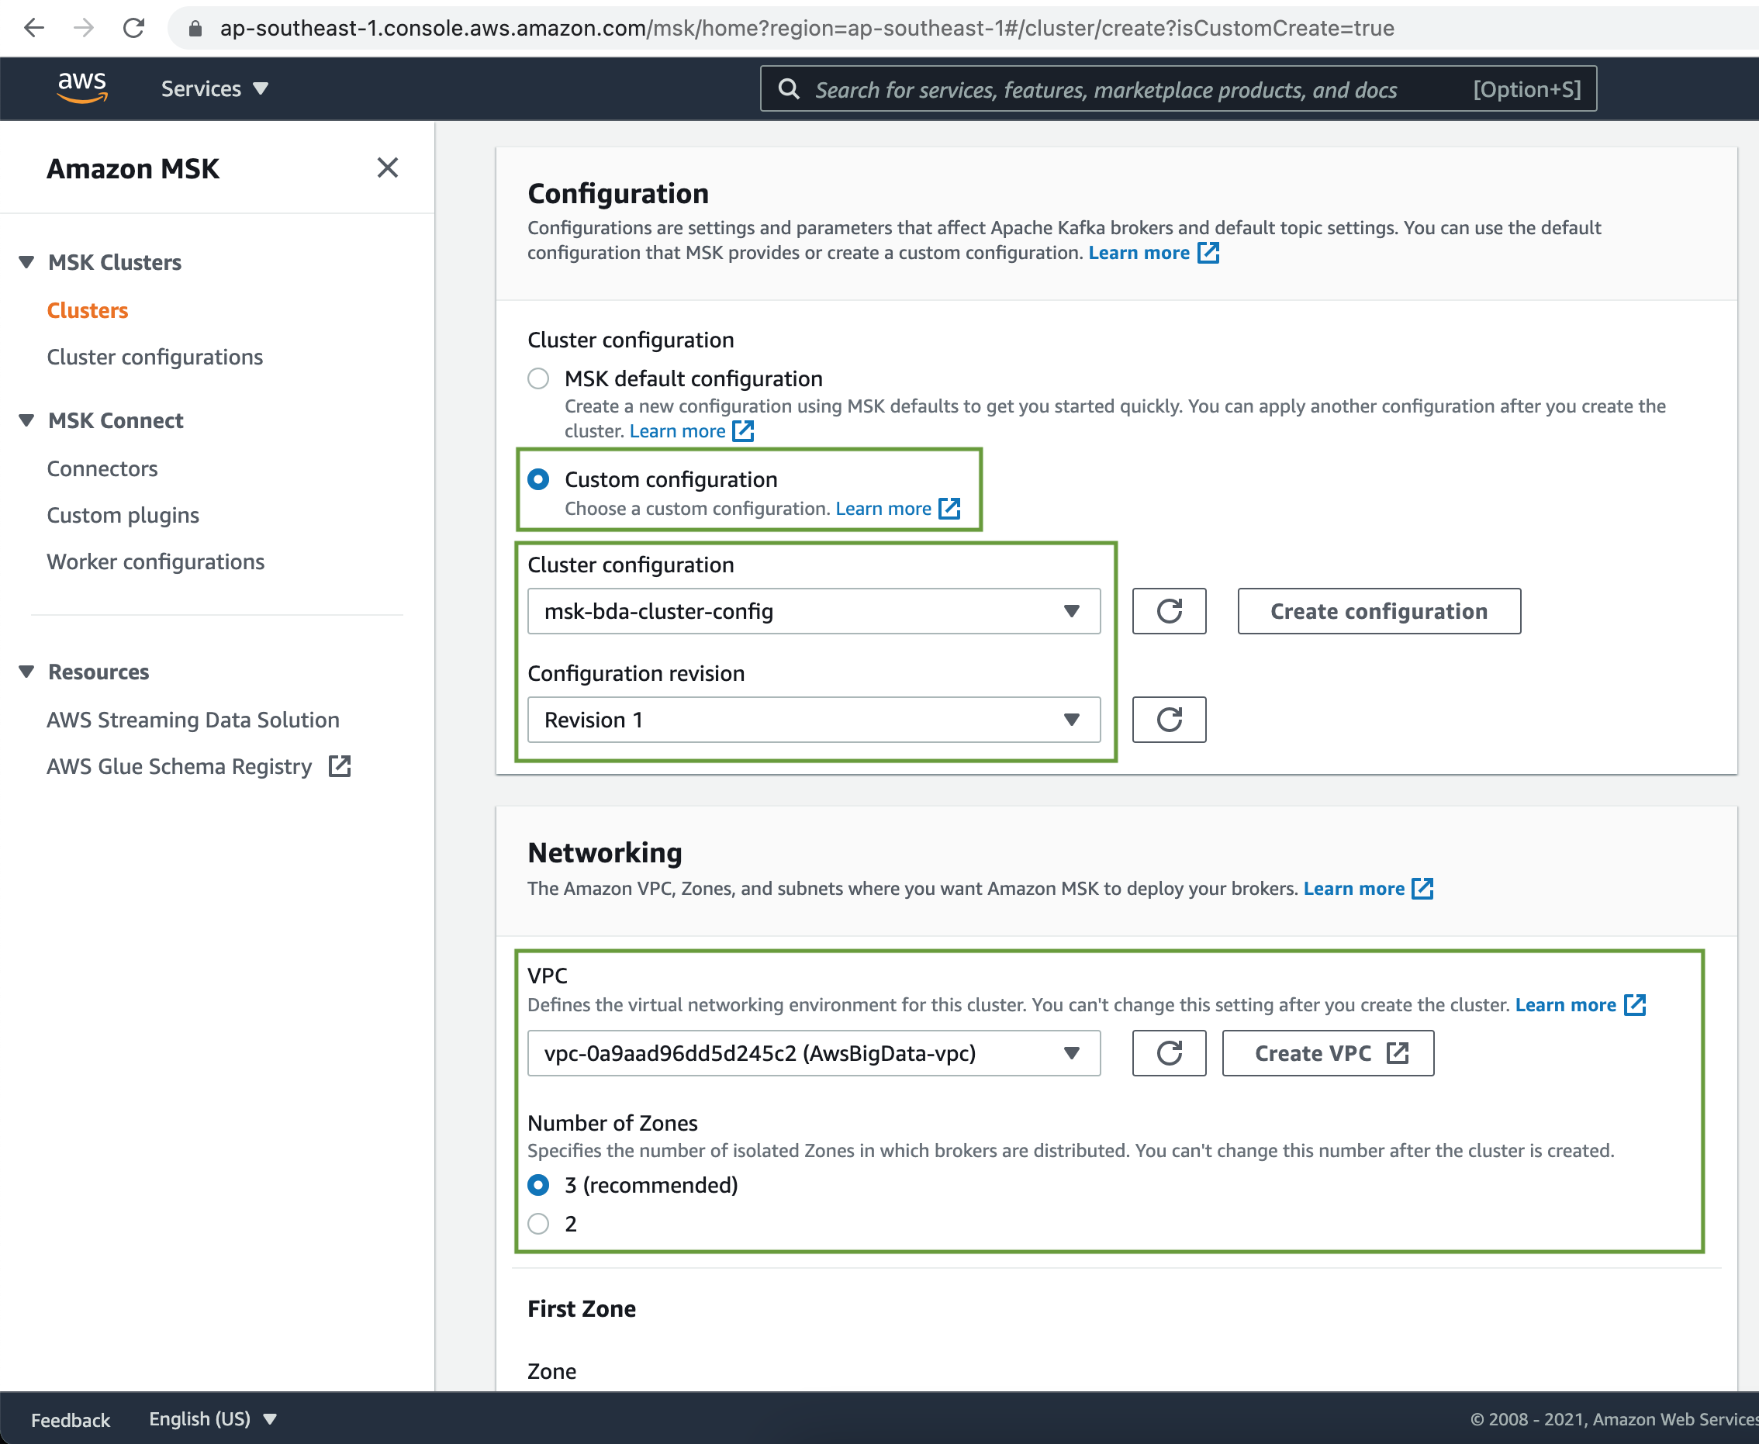Navigate to Connectors under MSK Connect
The image size is (1759, 1444).
(104, 468)
